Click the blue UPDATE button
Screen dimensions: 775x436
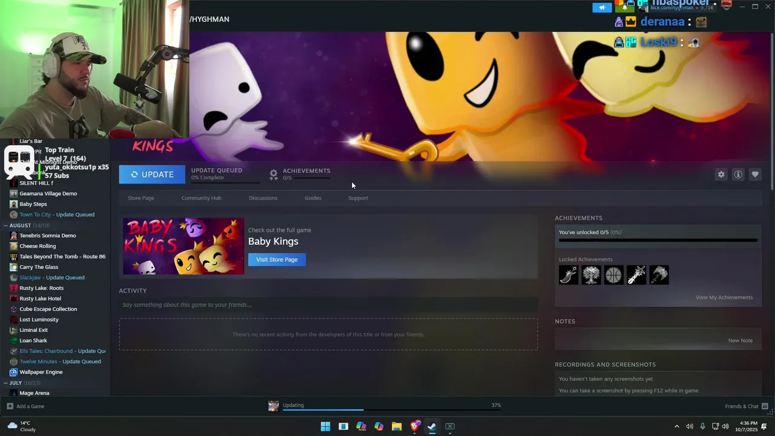(x=152, y=174)
